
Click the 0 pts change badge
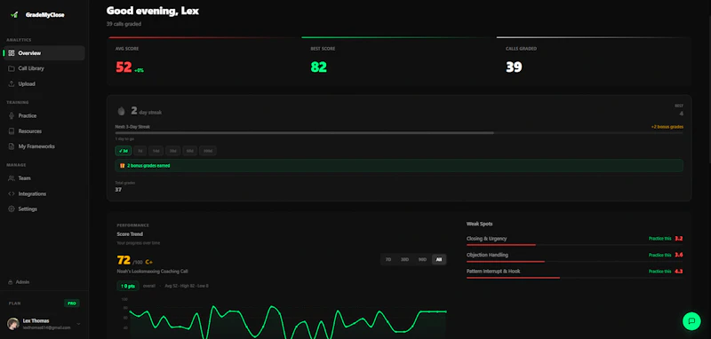[x=128, y=286]
